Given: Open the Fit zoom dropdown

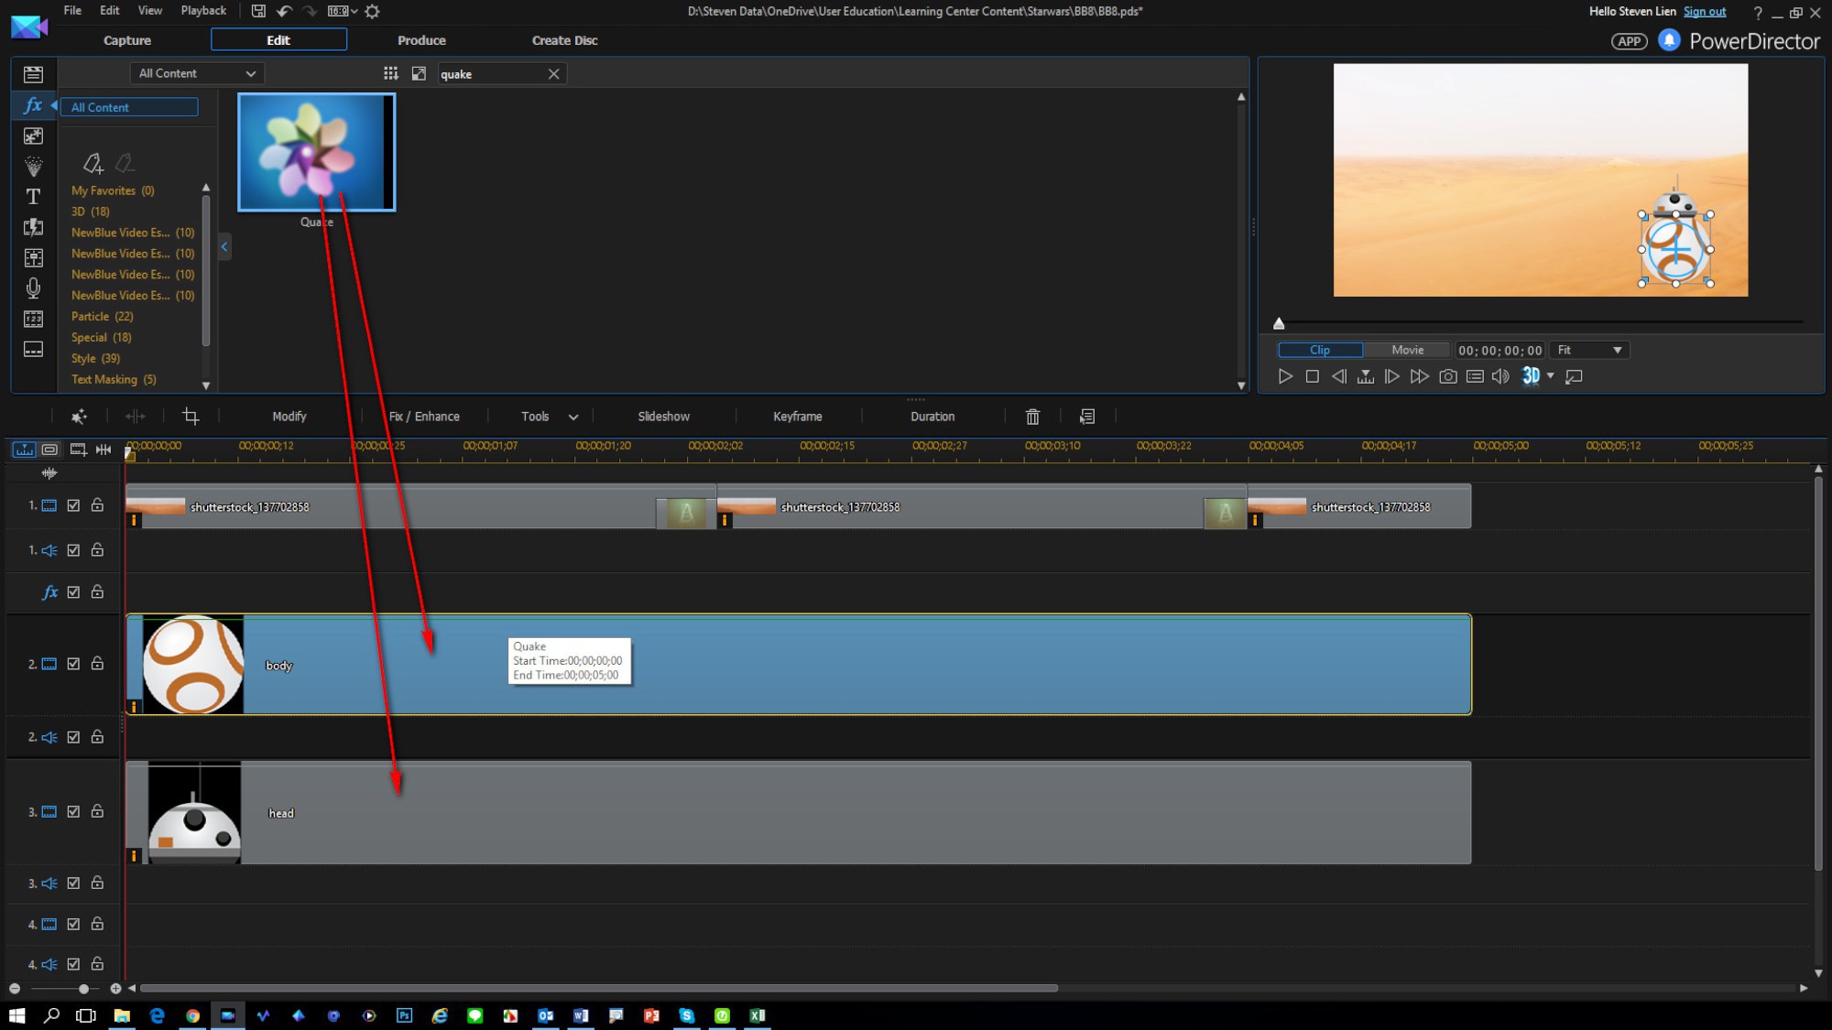Looking at the screenshot, I should 1590,350.
